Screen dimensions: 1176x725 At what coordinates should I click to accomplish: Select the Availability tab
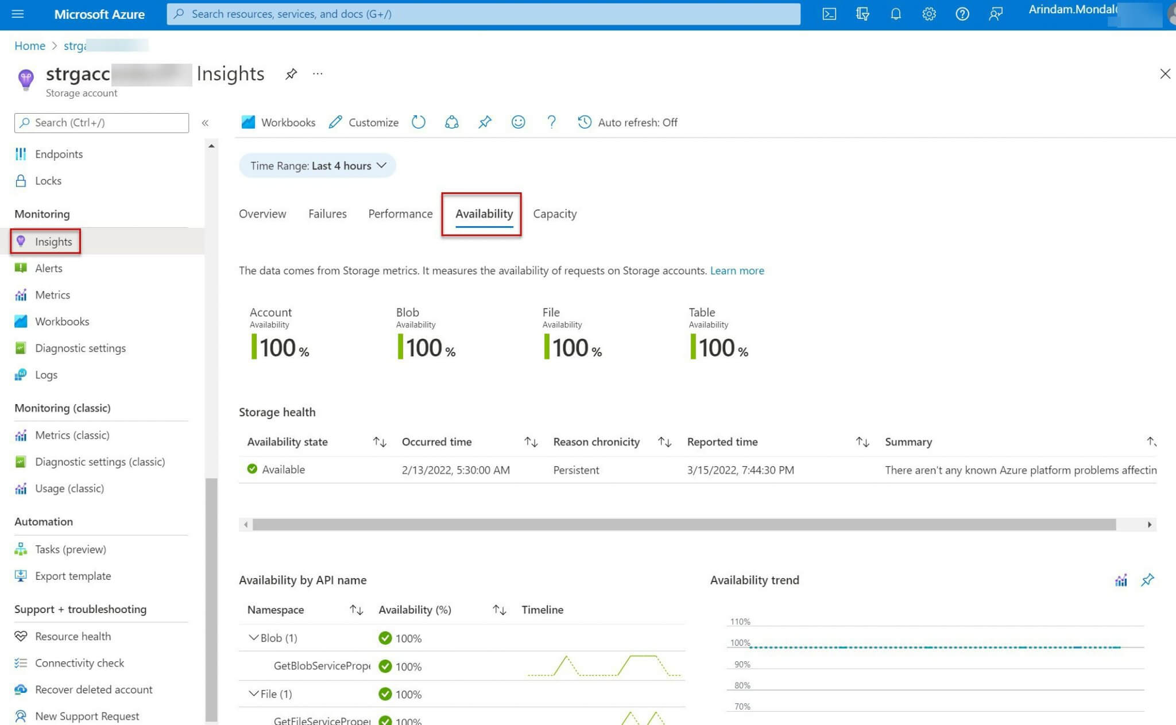[x=483, y=212]
